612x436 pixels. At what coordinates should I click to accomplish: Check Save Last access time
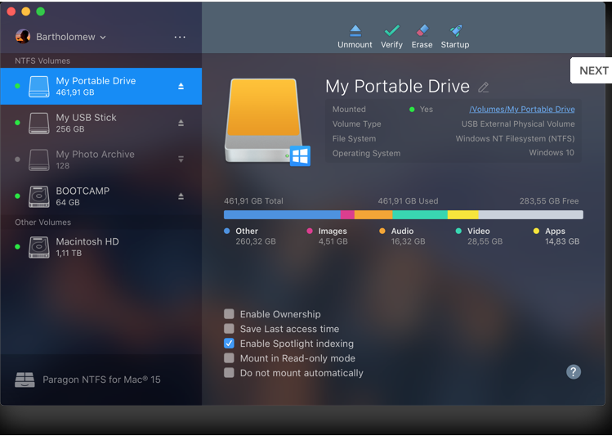coord(229,329)
